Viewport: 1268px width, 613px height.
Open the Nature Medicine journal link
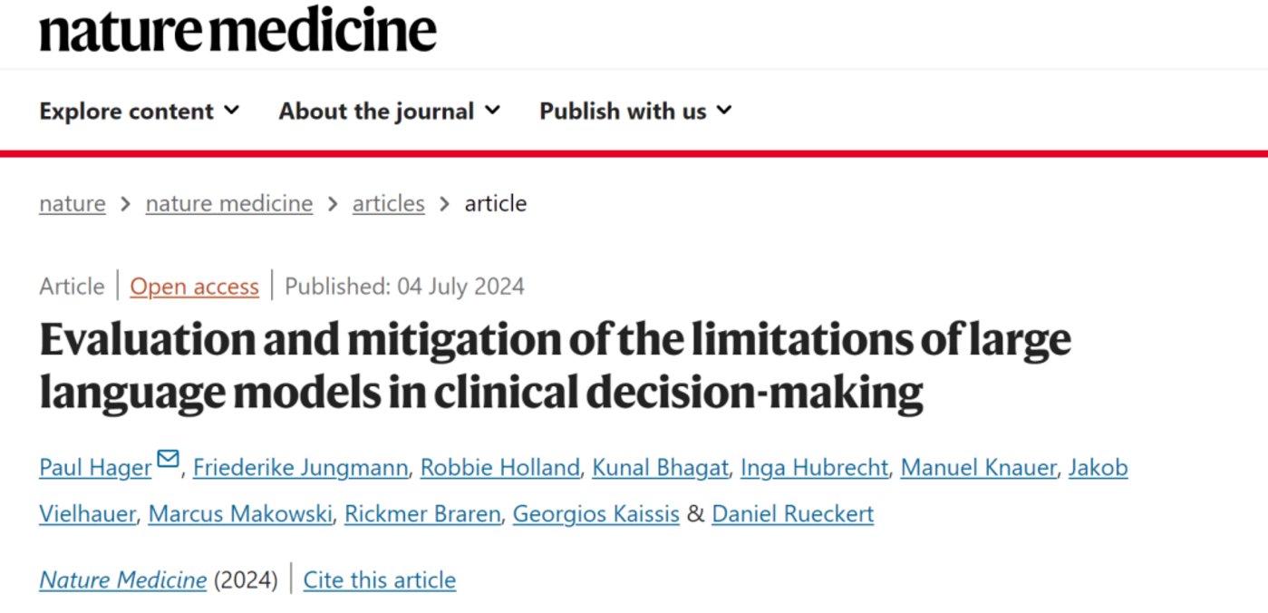pyautogui.click(x=123, y=580)
